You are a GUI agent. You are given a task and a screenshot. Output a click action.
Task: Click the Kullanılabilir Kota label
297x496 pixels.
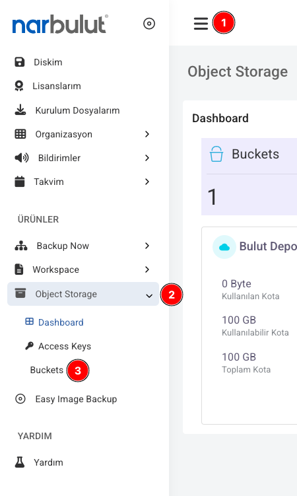(x=255, y=333)
